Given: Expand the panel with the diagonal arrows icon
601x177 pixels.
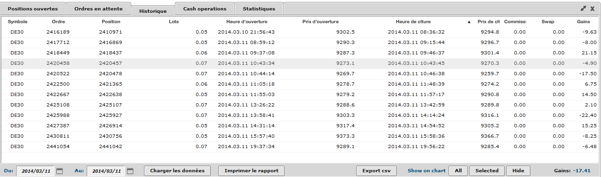Looking at the screenshot, I should pyautogui.click(x=583, y=9).
